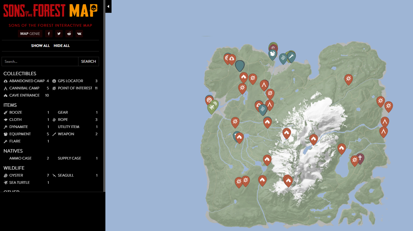Image resolution: width=413 pixels, height=231 pixels.
Task: Select the cave entrance marker below the blank teal marker
Action: pos(244,78)
